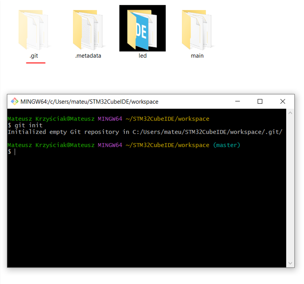Screen dimensions: 304x284
Task: Click the terminal vertical scrollbar track
Action: [290, 187]
